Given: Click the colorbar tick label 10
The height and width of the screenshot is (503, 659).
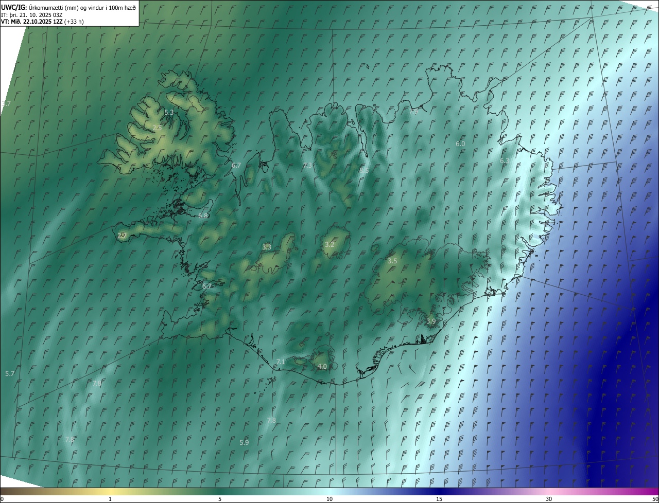Looking at the screenshot, I should pyautogui.click(x=329, y=499).
